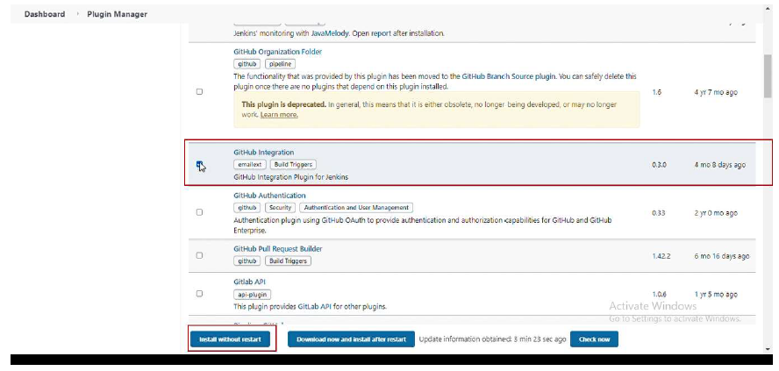This screenshot has width=779, height=371.
Task: Enable the Gitlab API plugin checkbox
Action: (x=199, y=294)
